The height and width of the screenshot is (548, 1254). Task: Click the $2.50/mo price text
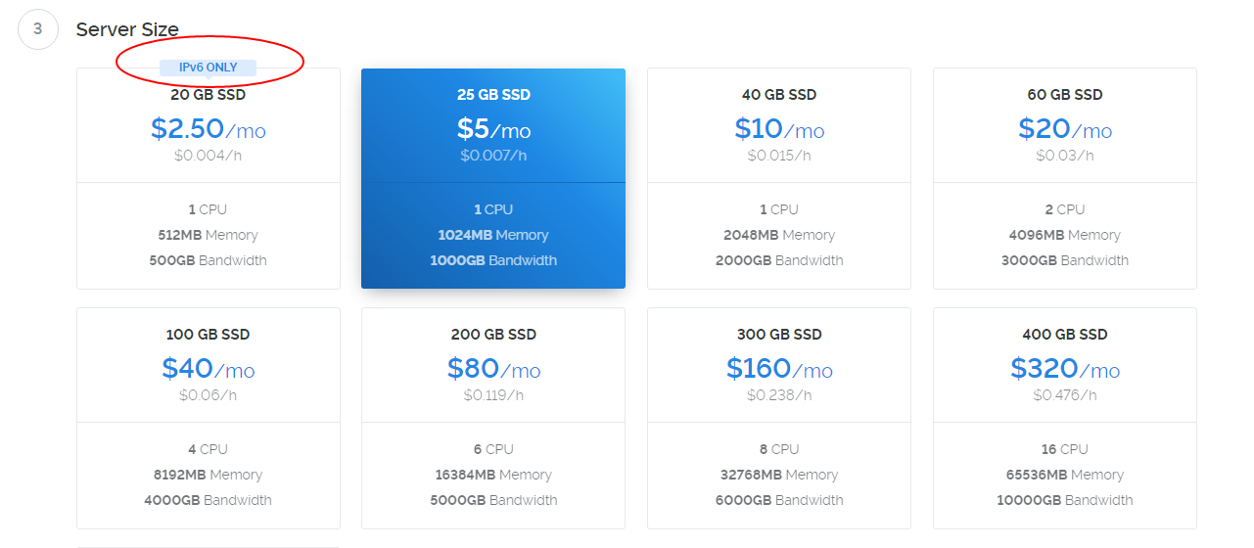[x=209, y=129]
